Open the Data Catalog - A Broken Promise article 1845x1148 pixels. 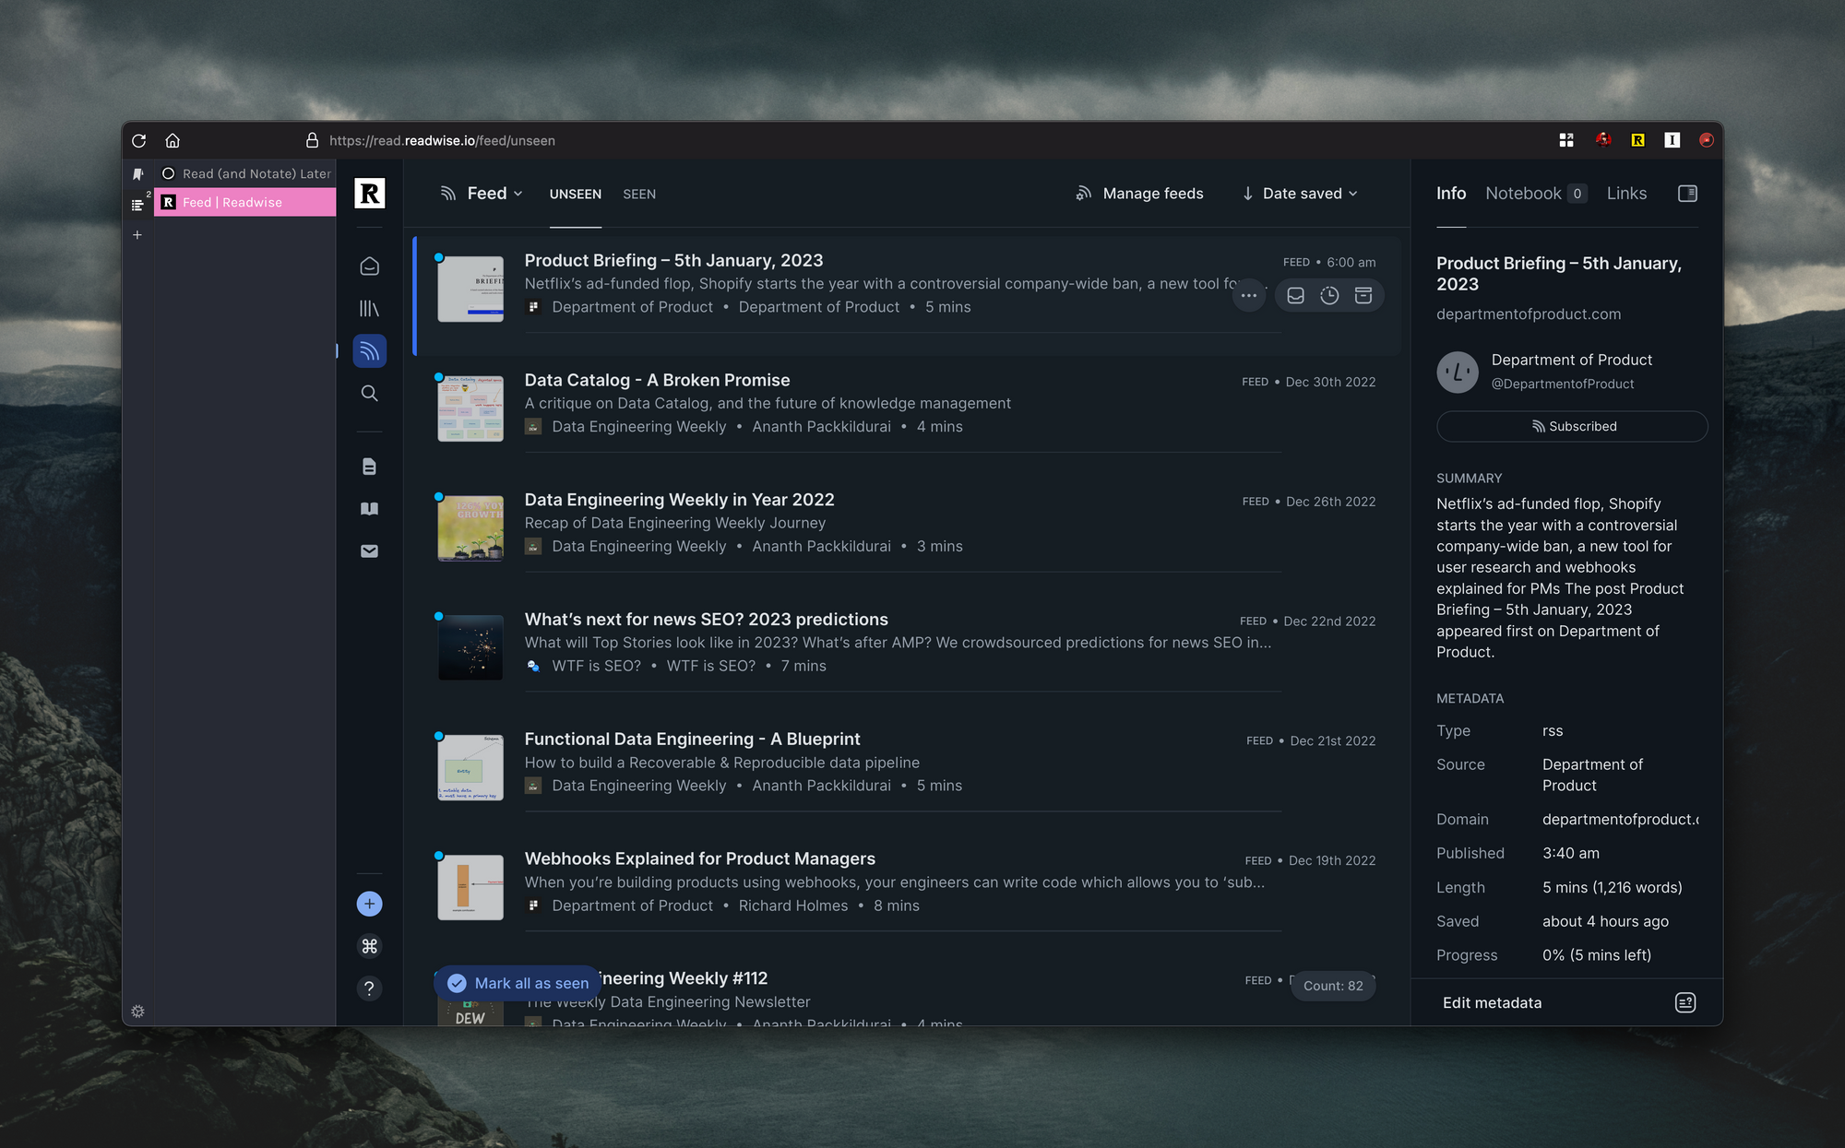tap(657, 380)
